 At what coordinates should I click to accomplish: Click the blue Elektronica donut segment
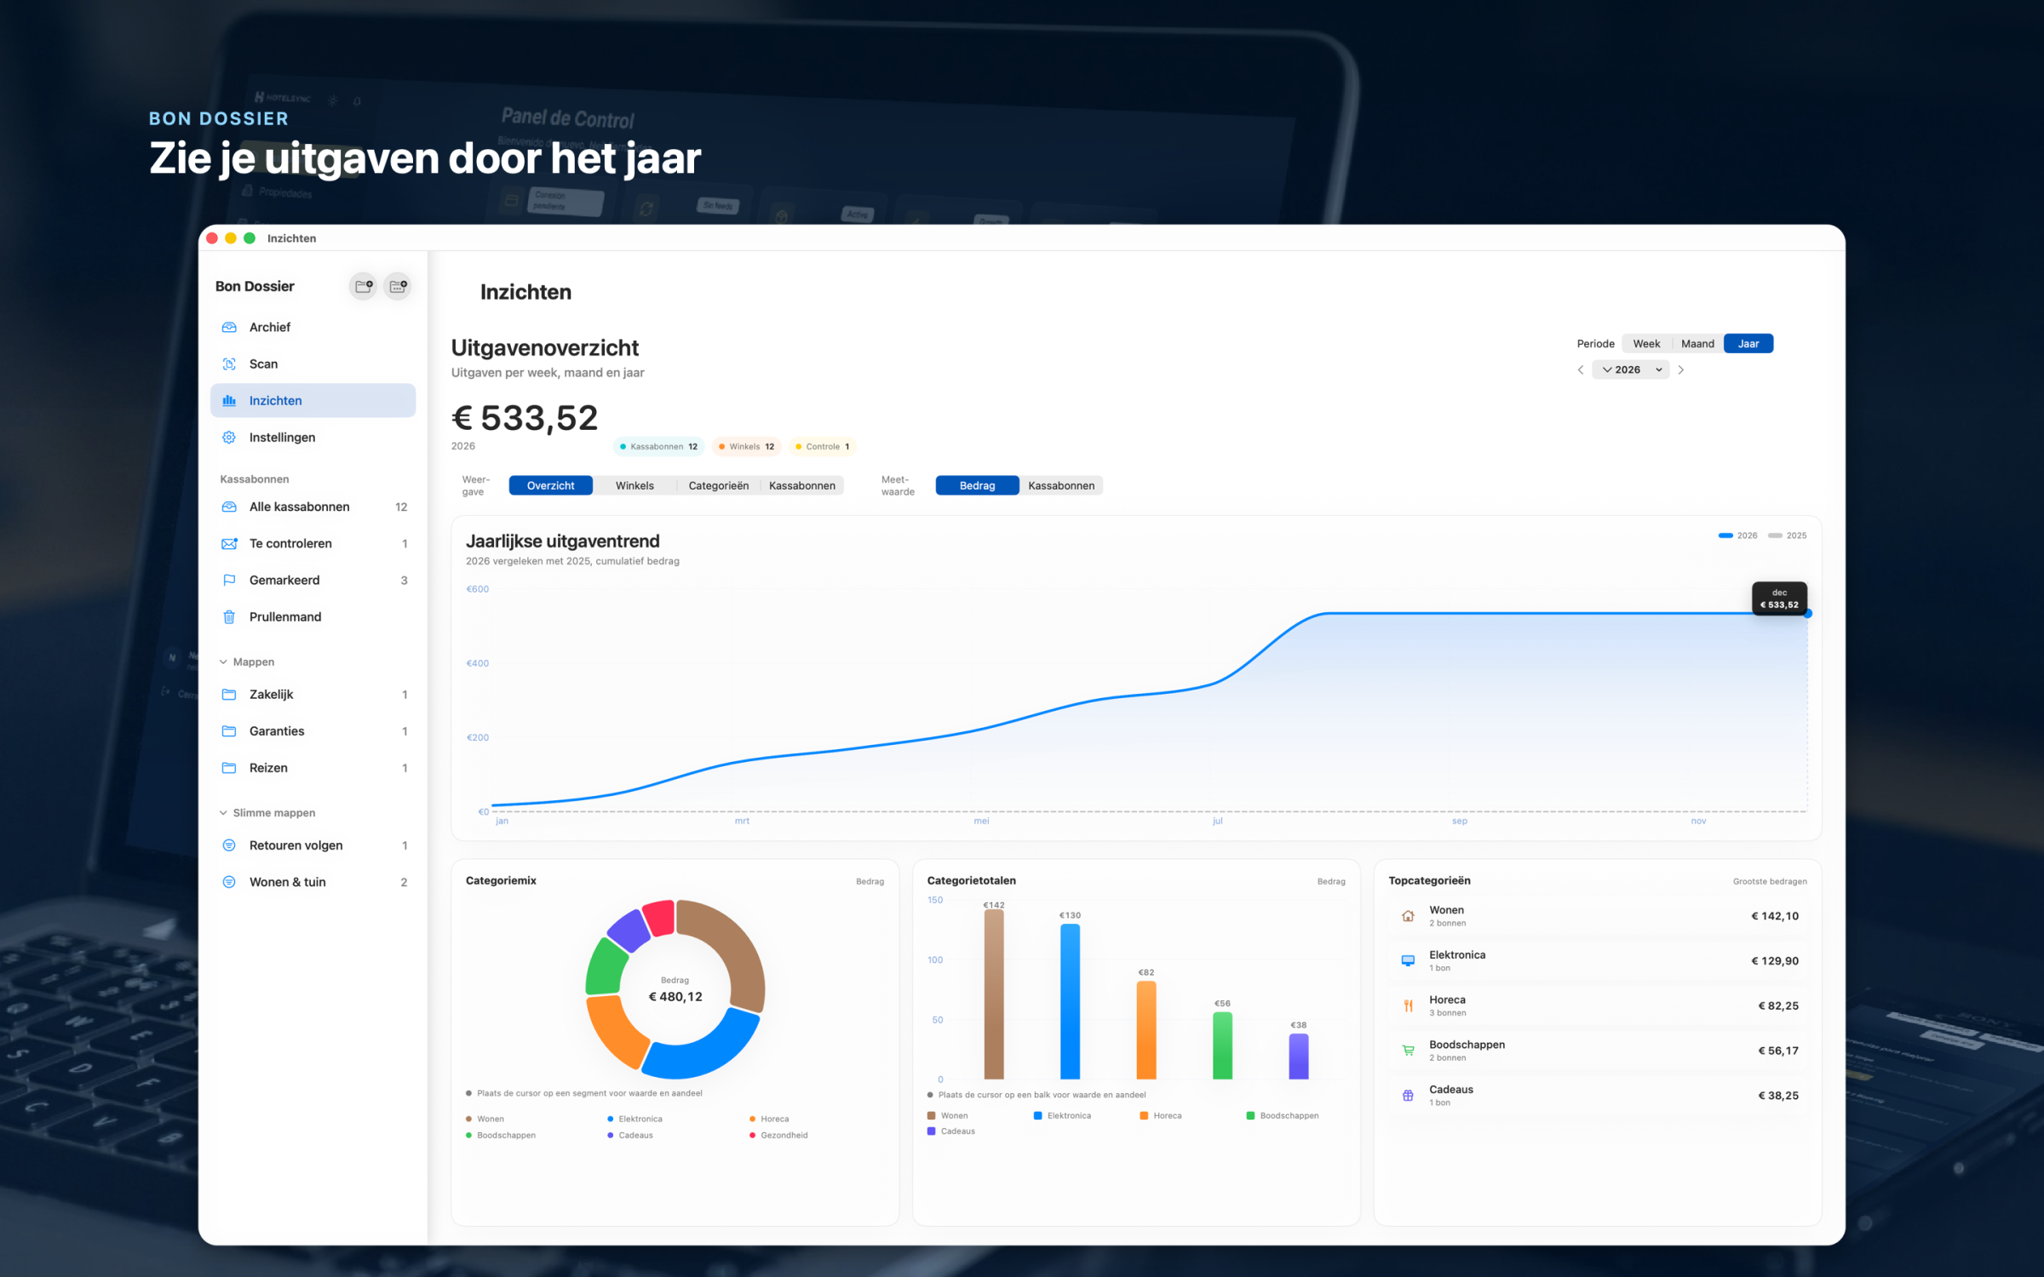tap(705, 1049)
